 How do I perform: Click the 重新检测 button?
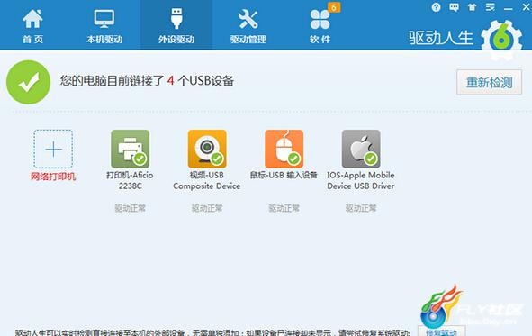coord(489,82)
